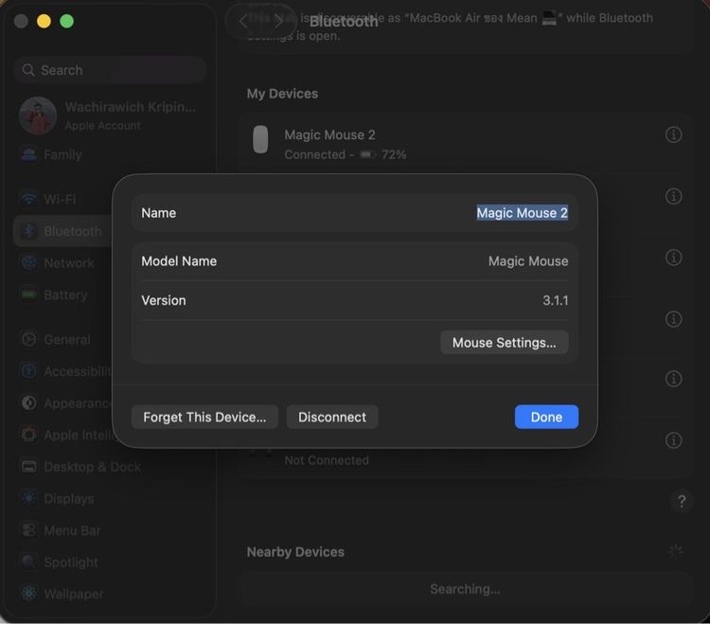
Task: Click the info icon for Not Connected device
Action: [673, 440]
